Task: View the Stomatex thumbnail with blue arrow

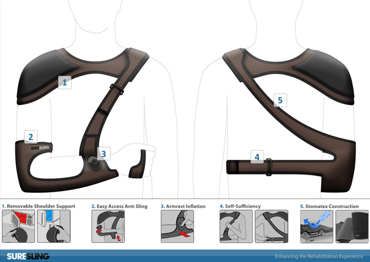Action: pos(316,226)
